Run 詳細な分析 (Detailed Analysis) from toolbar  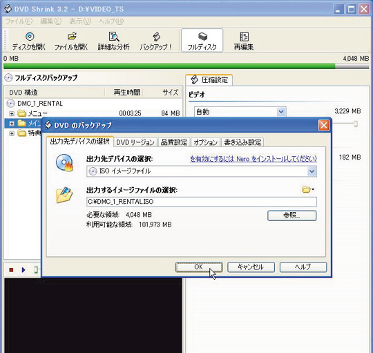point(114,41)
